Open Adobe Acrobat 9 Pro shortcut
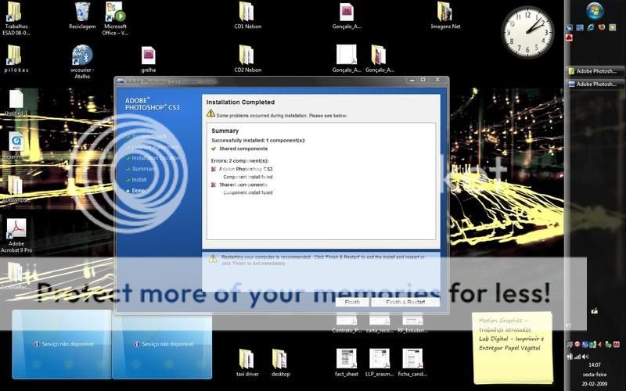This screenshot has width=626, height=391. click(x=16, y=228)
